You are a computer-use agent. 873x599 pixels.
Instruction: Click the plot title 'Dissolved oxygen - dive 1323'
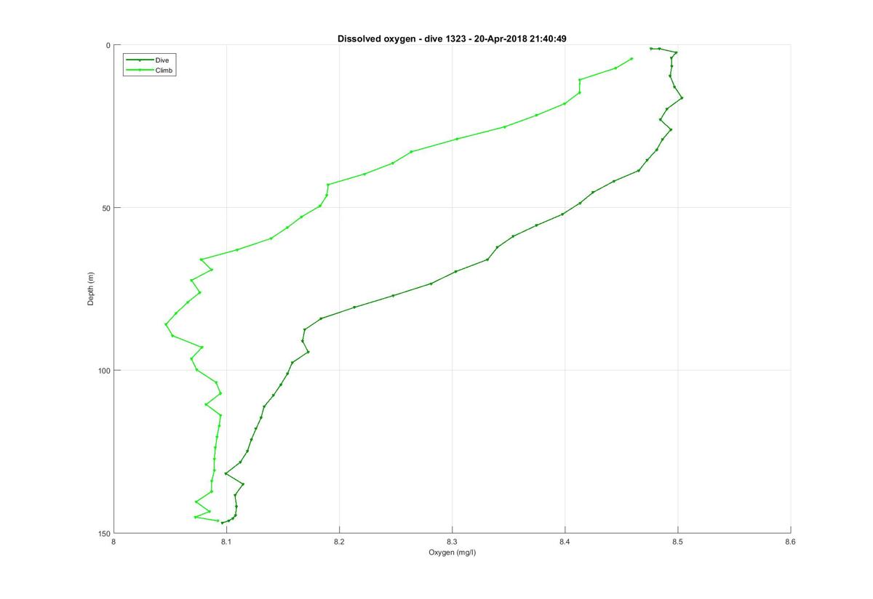452,39
